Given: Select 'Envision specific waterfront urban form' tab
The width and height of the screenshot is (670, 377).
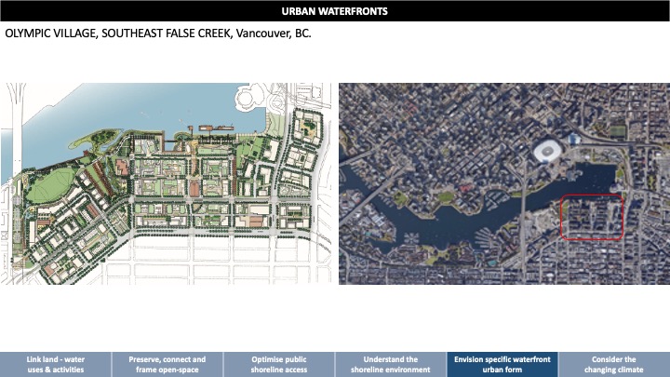Looking at the screenshot, I should (x=502, y=364).
